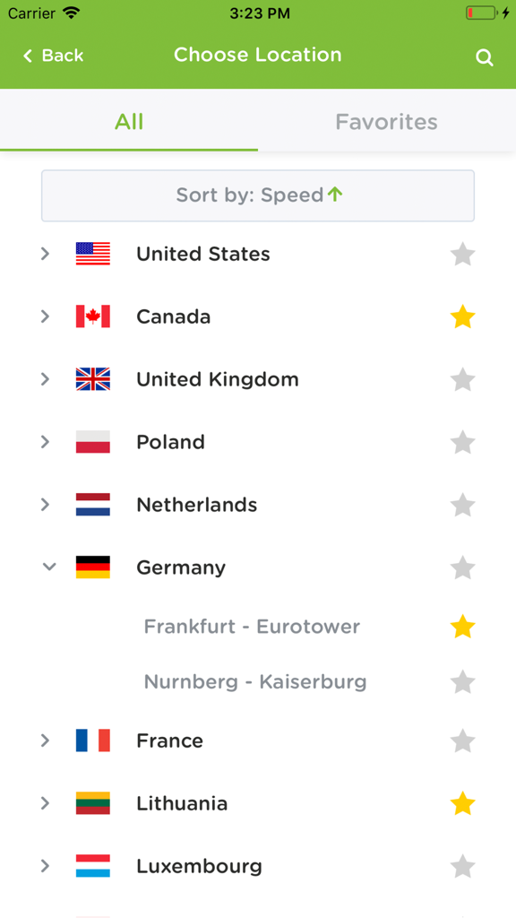The height and width of the screenshot is (918, 516).
Task: Unfavorite Frankfurt - Eurotower
Action: point(463,627)
